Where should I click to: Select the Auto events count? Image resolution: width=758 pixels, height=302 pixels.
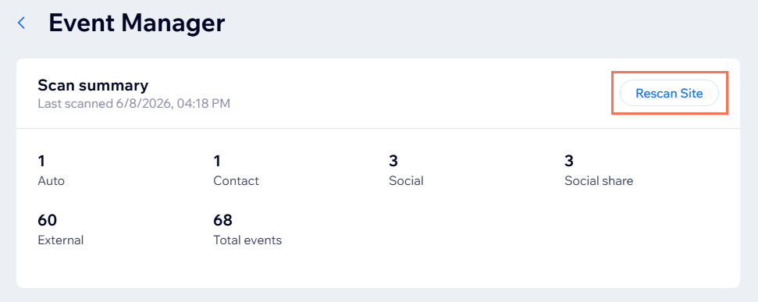[41, 161]
